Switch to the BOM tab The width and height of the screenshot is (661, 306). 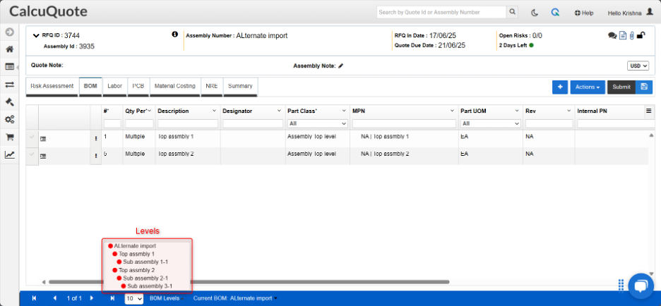pyautogui.click(x=90, y=86)
